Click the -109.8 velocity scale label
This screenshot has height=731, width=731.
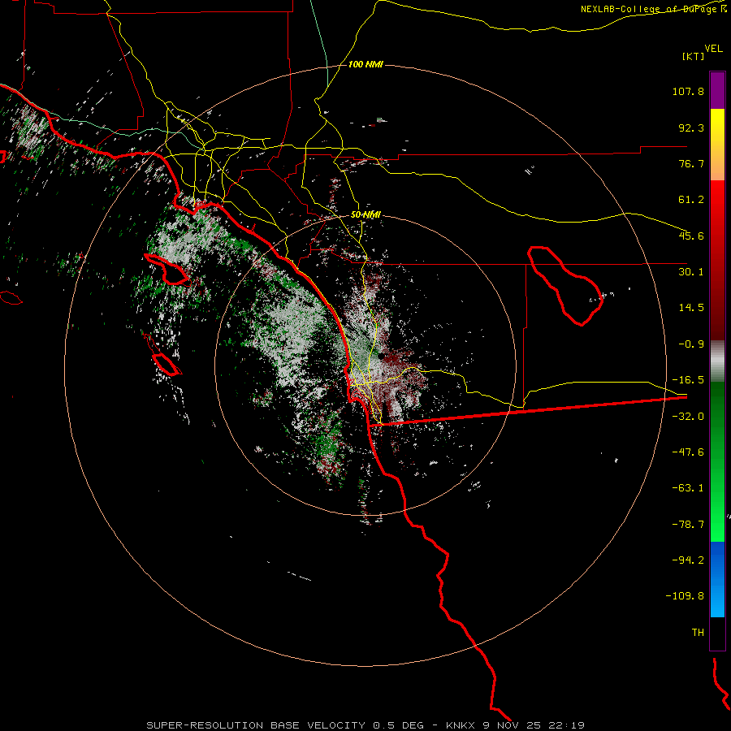pos(685,596)
